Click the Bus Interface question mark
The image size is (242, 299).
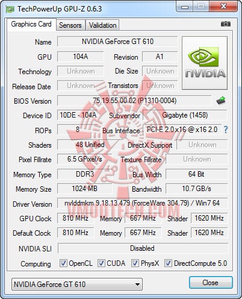pyautogui.click(x=226, y=130)
